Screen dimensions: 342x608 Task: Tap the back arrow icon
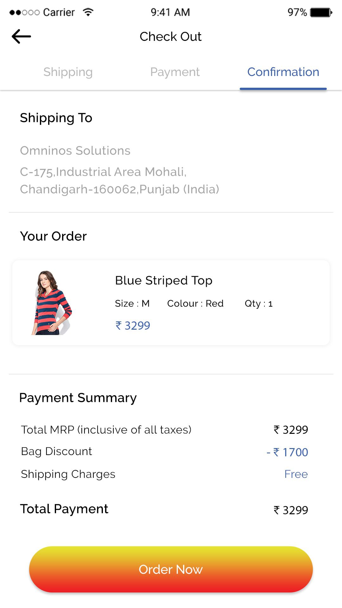click(21, 36)
